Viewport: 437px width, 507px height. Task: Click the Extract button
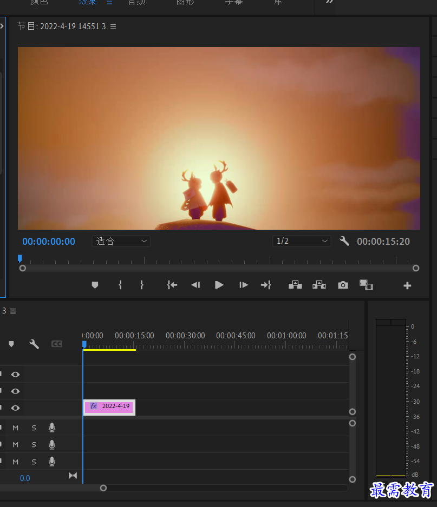pos(319,285)
